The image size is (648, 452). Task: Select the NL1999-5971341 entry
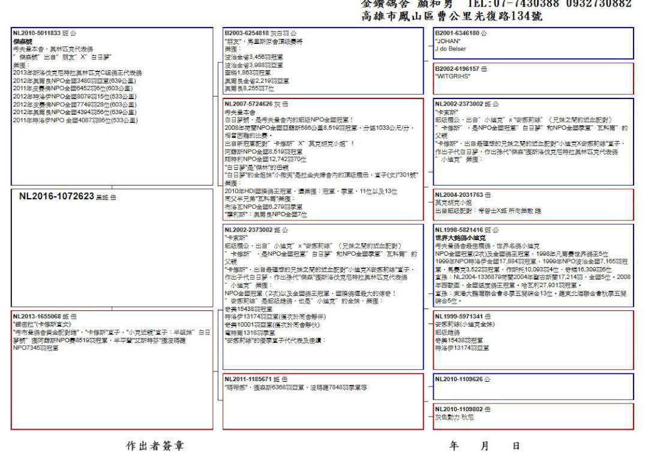[x=533, y=339]
